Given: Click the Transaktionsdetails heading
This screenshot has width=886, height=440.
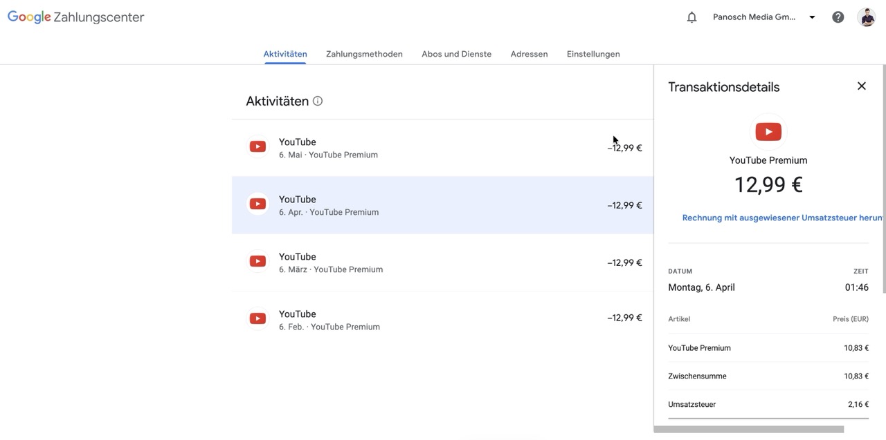Looking at the screenshot, I should tap(723, 87).
